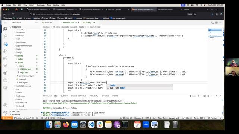Viewport: 239px width, 134px height.
Task: Collapse the quant folder
Action: [20, 63]
